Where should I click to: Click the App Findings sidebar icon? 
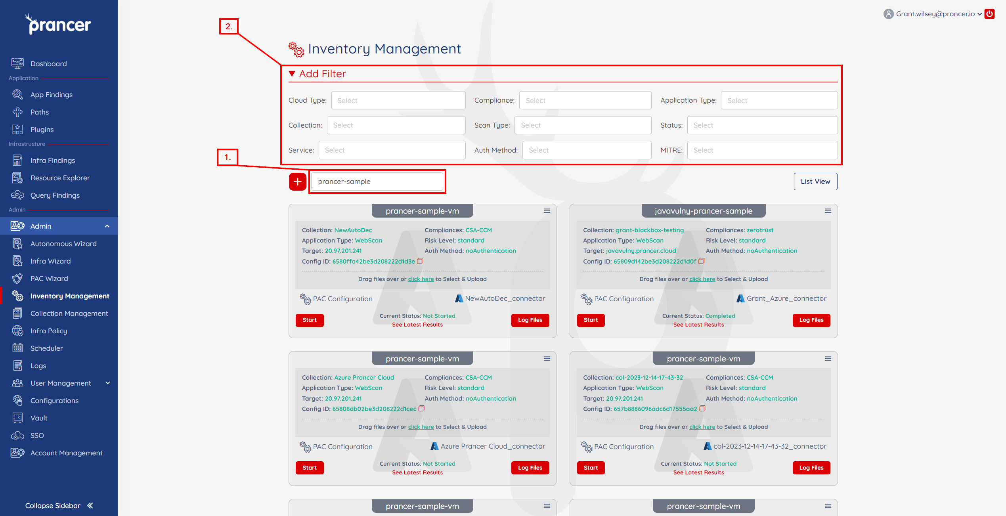17,94
